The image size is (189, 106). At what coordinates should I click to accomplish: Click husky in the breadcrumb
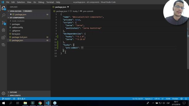coord(75,11)
